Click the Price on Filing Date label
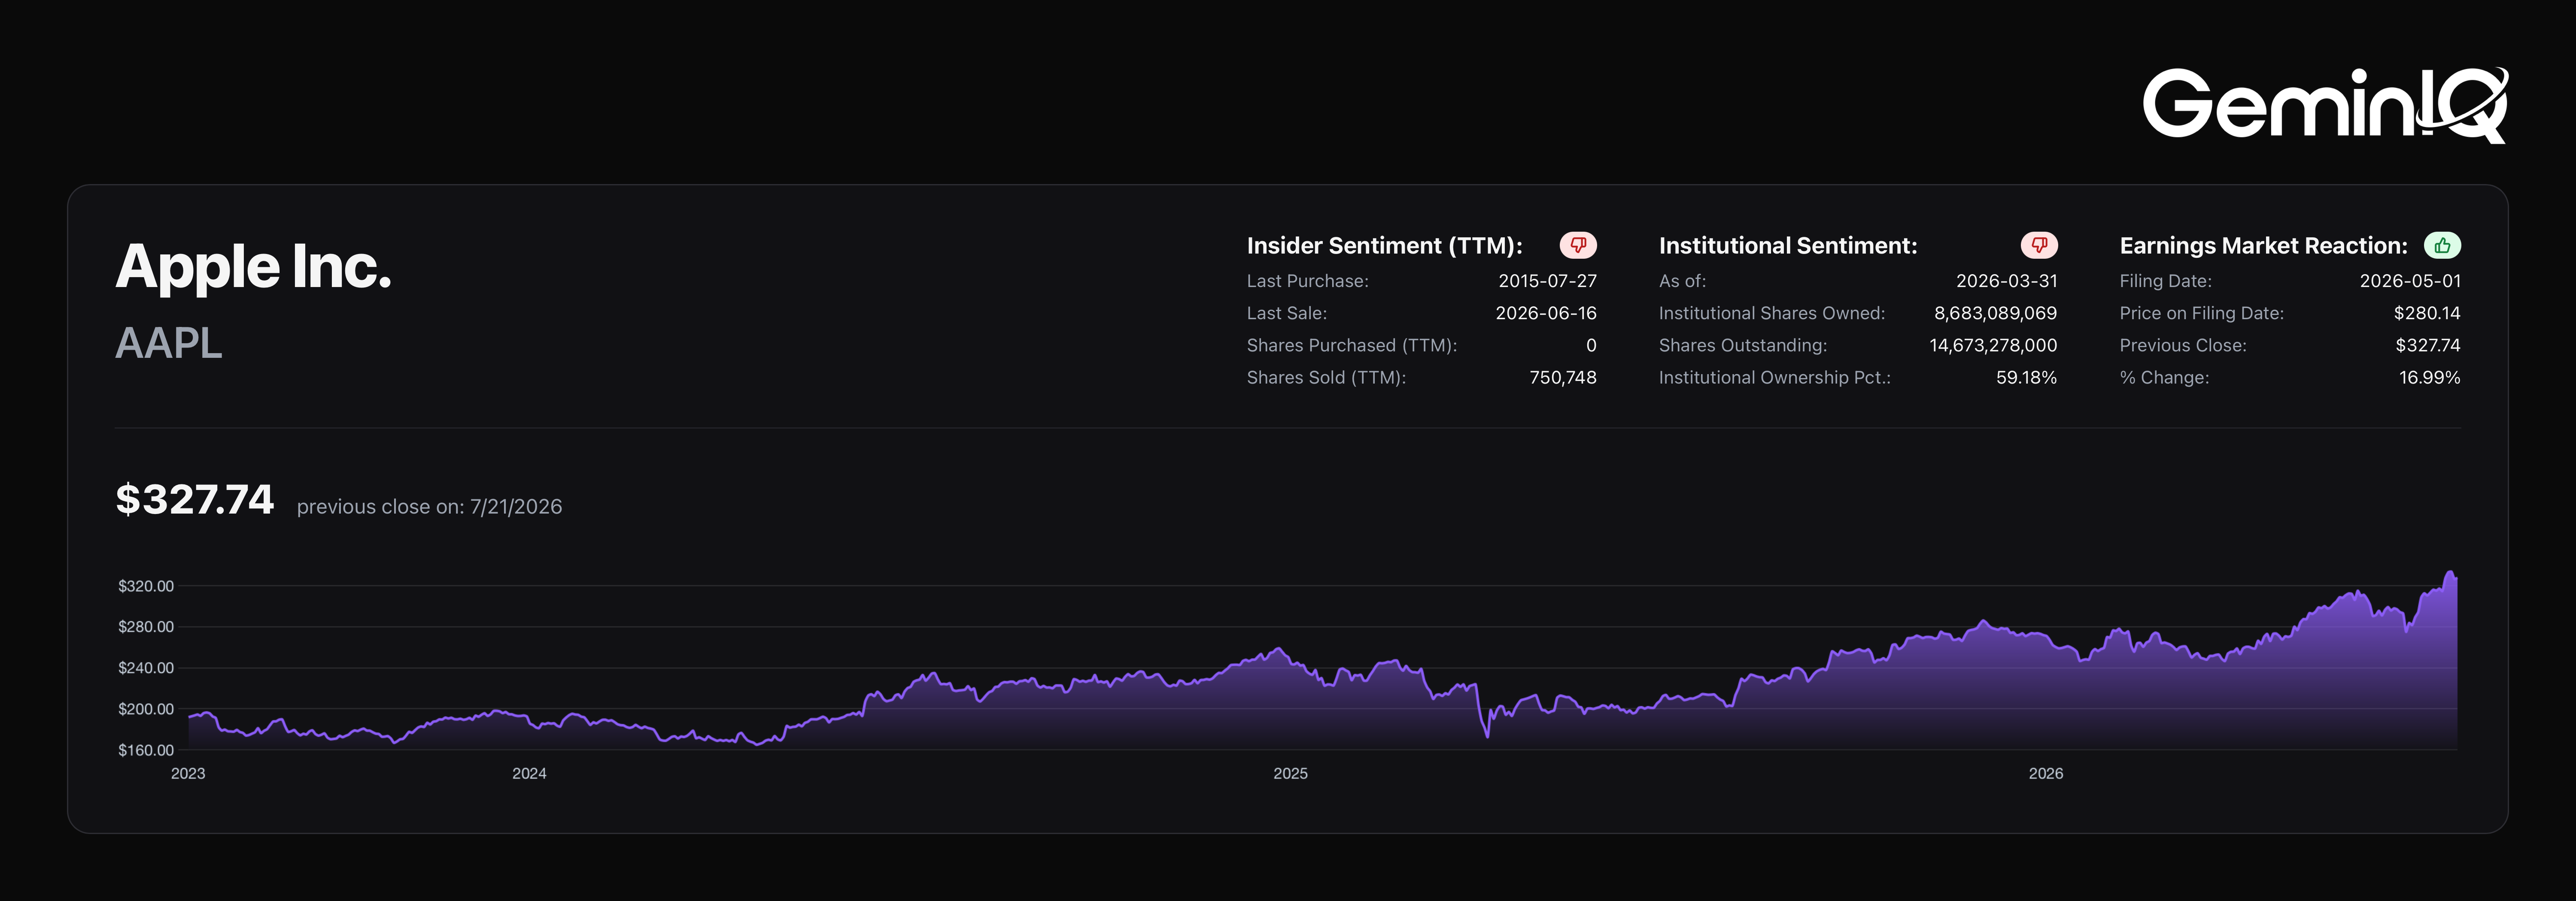 point(2201,314)
